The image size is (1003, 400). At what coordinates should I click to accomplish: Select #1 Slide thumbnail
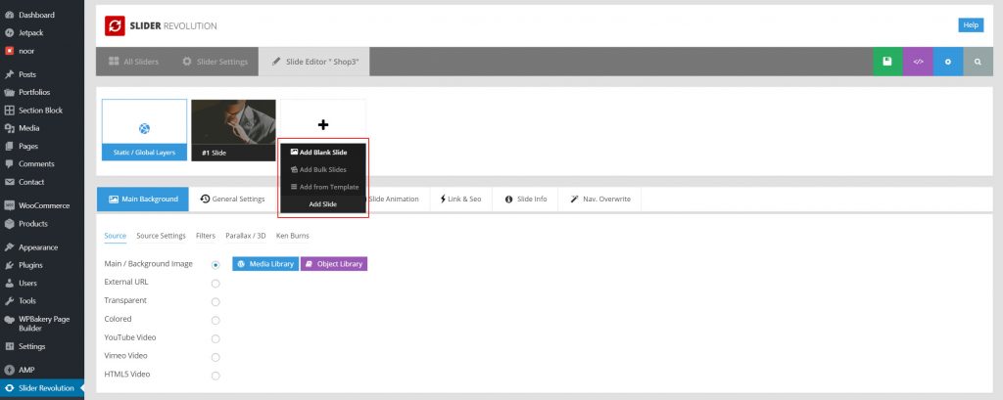(x=233, y=130)
